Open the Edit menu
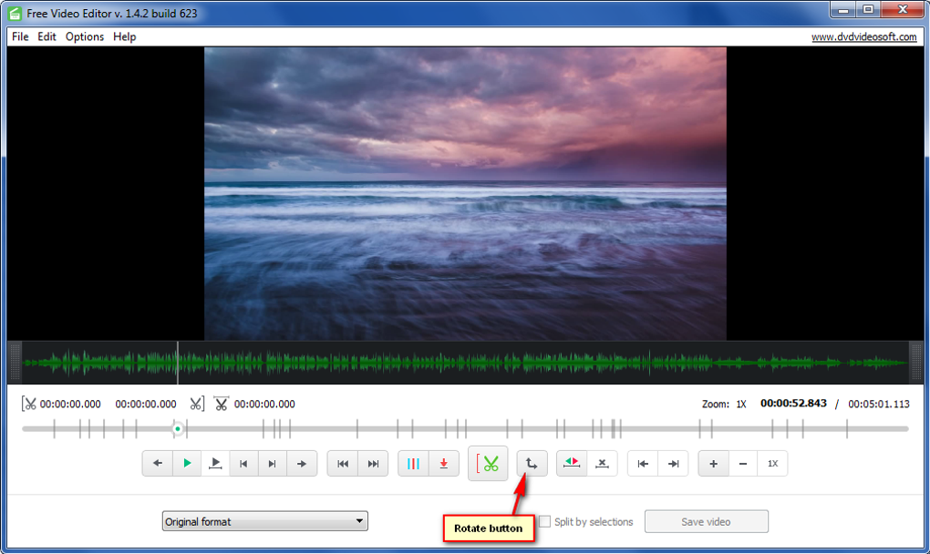The width and height of the screenshot is (930, 554). coord(46,36)
